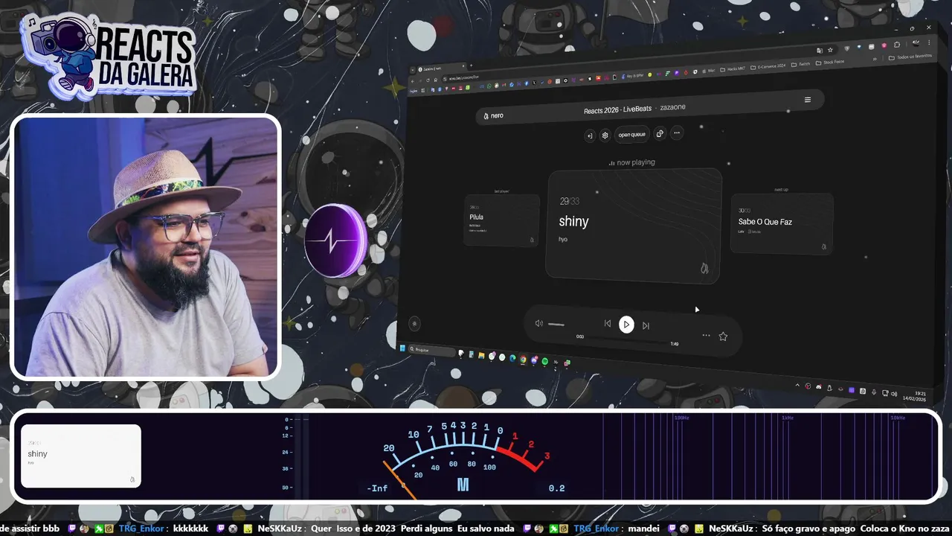This screenshot has width=952, height=536.
Task: Open the E-Comerce 2024 bookmark folder
Action: (768, 67)
